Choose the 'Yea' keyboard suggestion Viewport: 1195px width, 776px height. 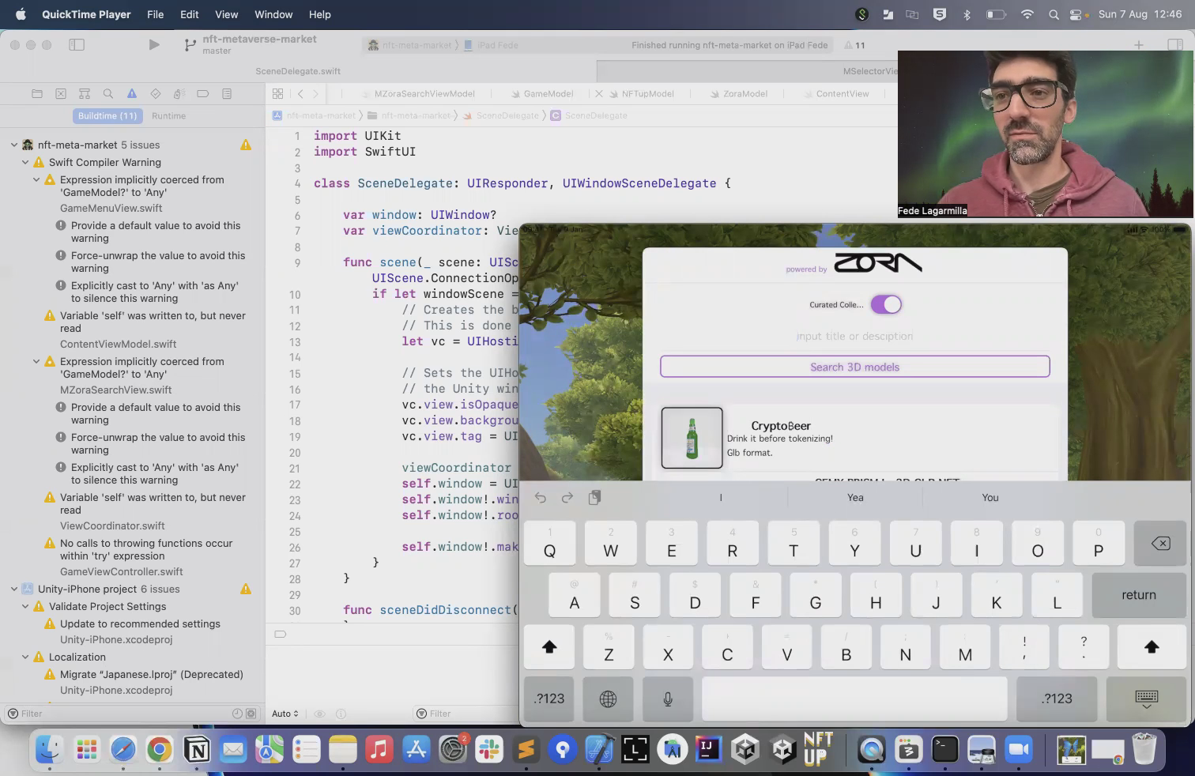coord(855,497)
